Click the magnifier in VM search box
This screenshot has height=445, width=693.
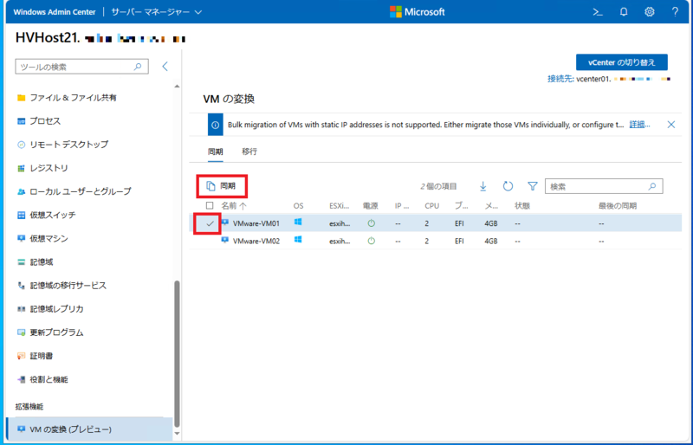652,186
